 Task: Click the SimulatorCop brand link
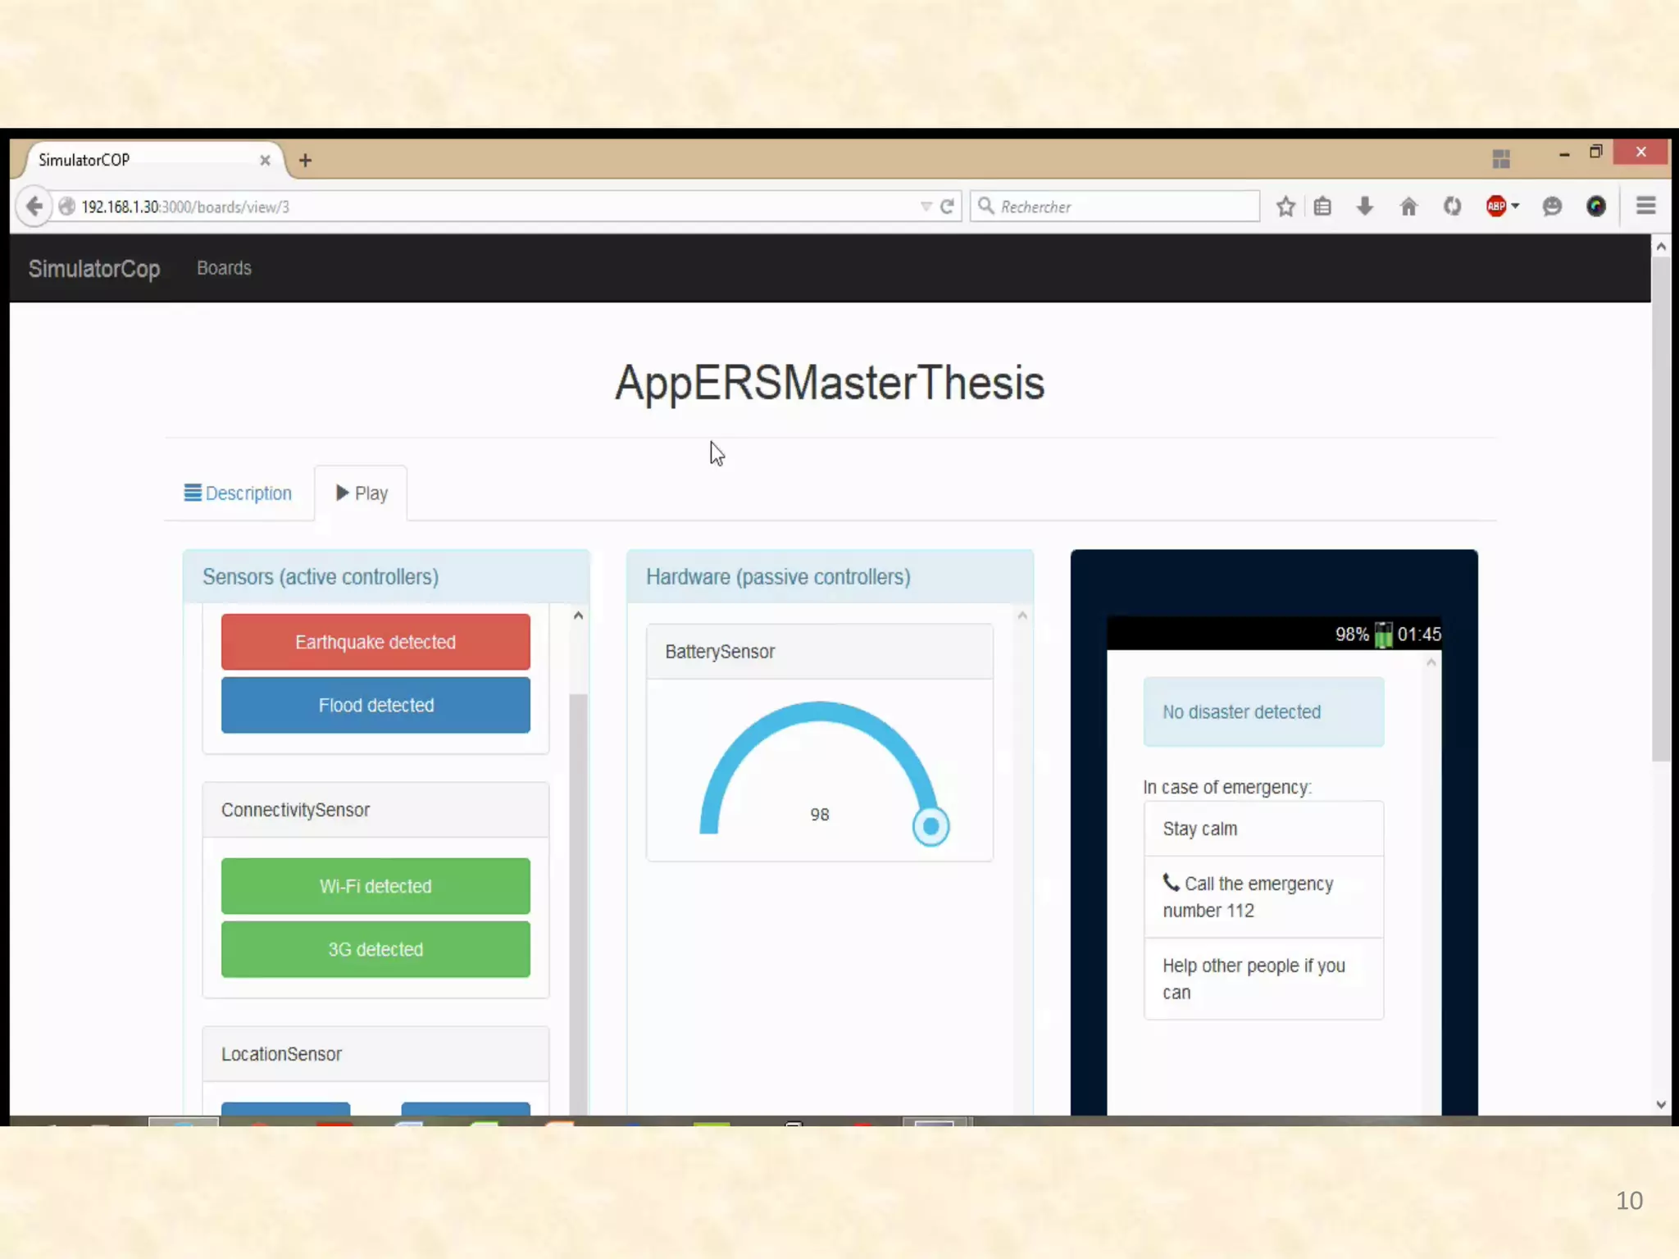pyautogui.click(x=94, y=269)
